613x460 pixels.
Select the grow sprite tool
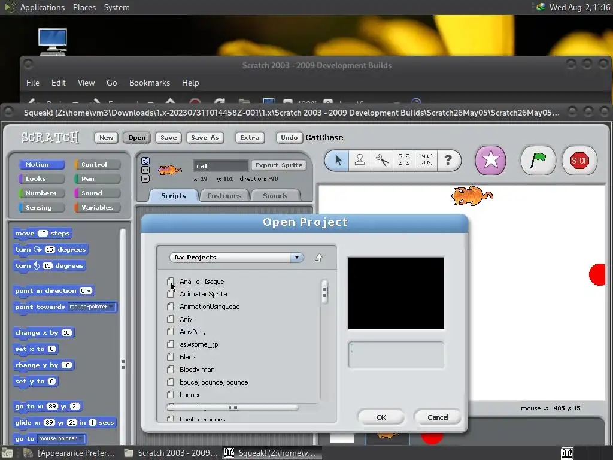coord(404,160)
